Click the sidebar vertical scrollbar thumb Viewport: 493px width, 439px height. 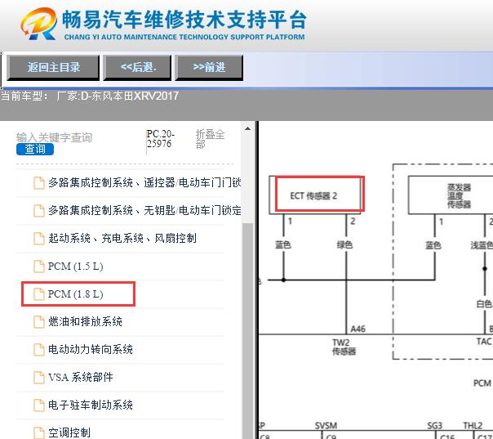point(248,330)
